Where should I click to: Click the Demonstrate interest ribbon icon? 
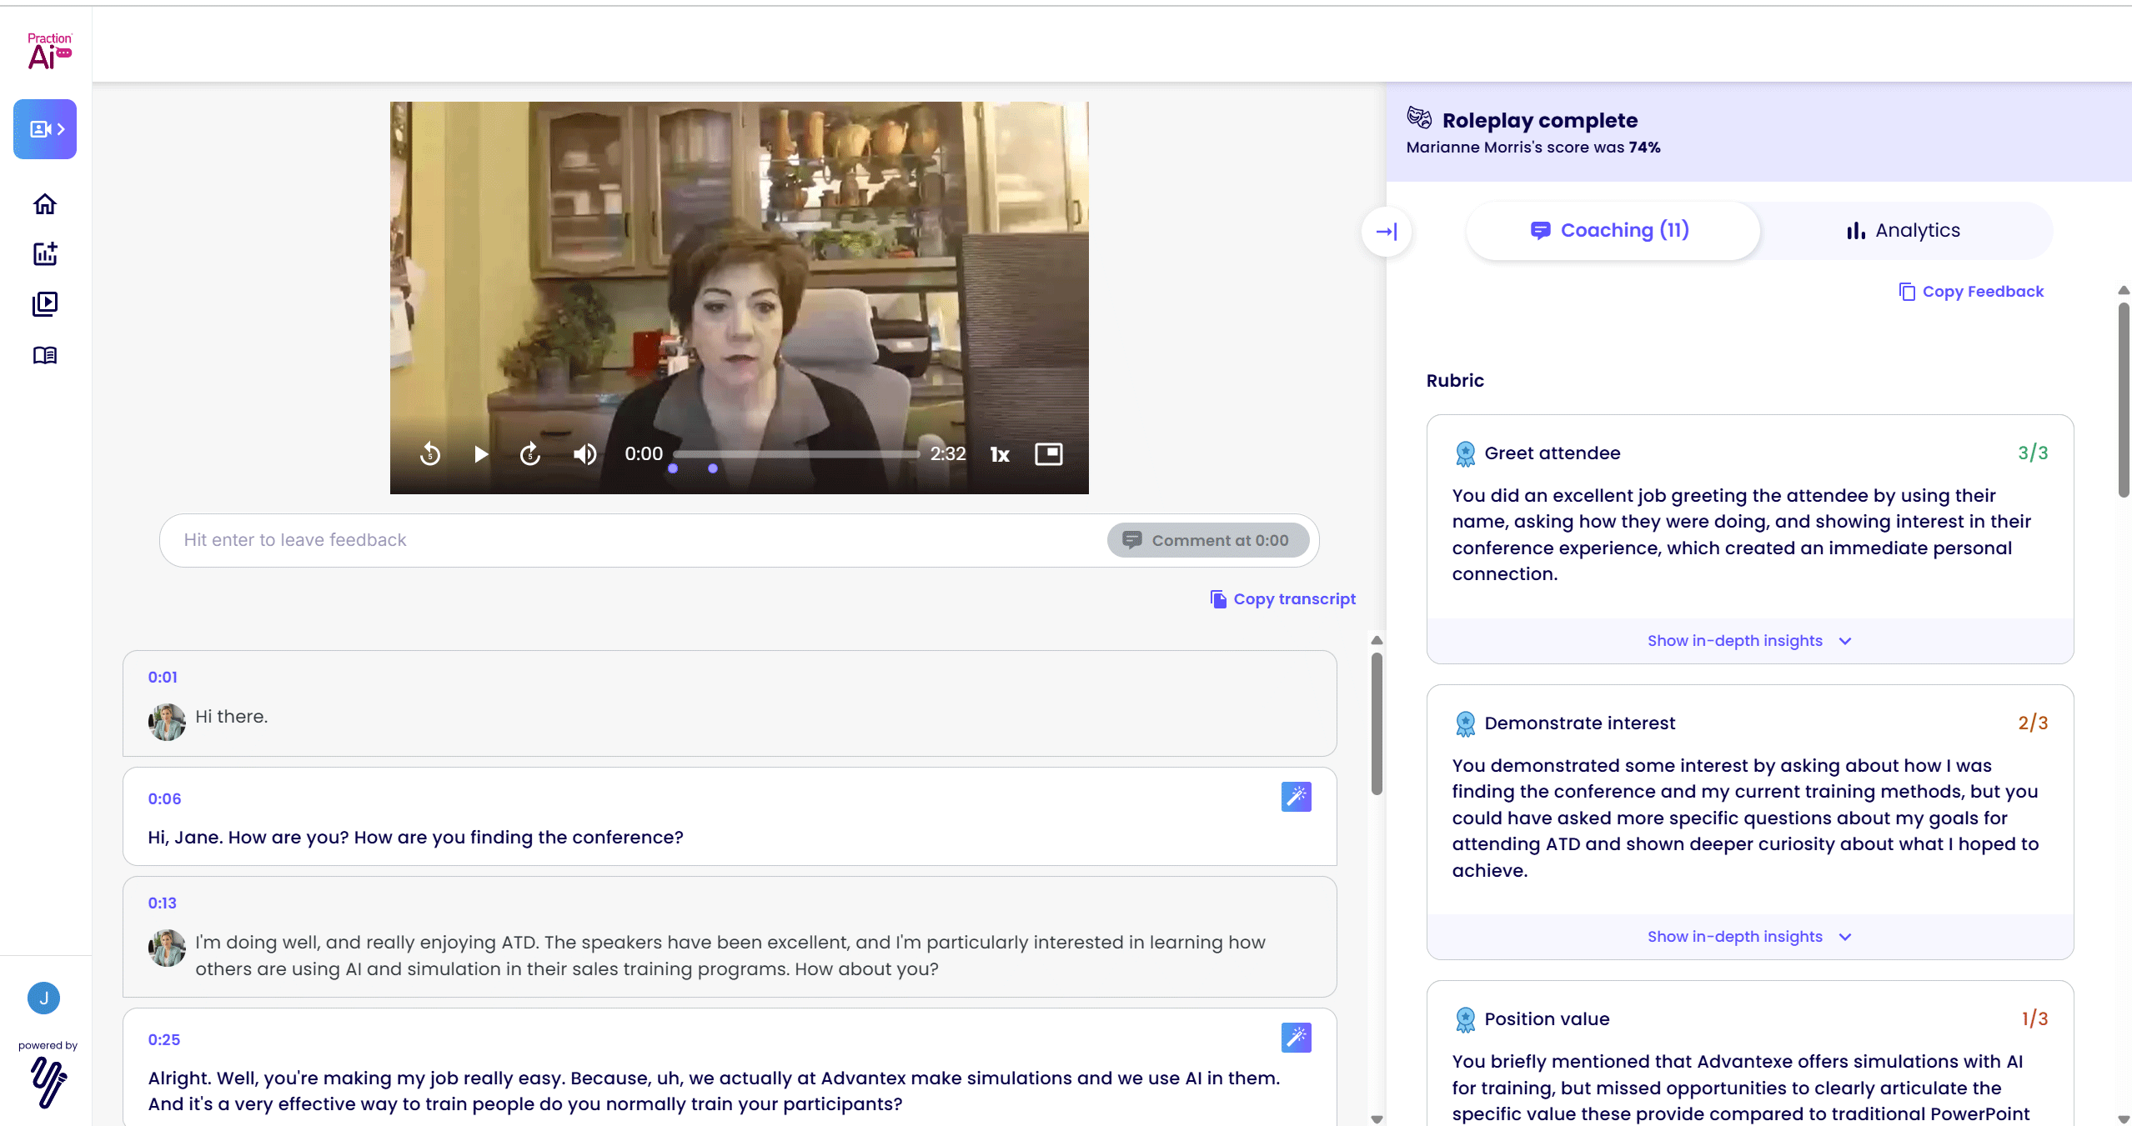(1465, 724)
